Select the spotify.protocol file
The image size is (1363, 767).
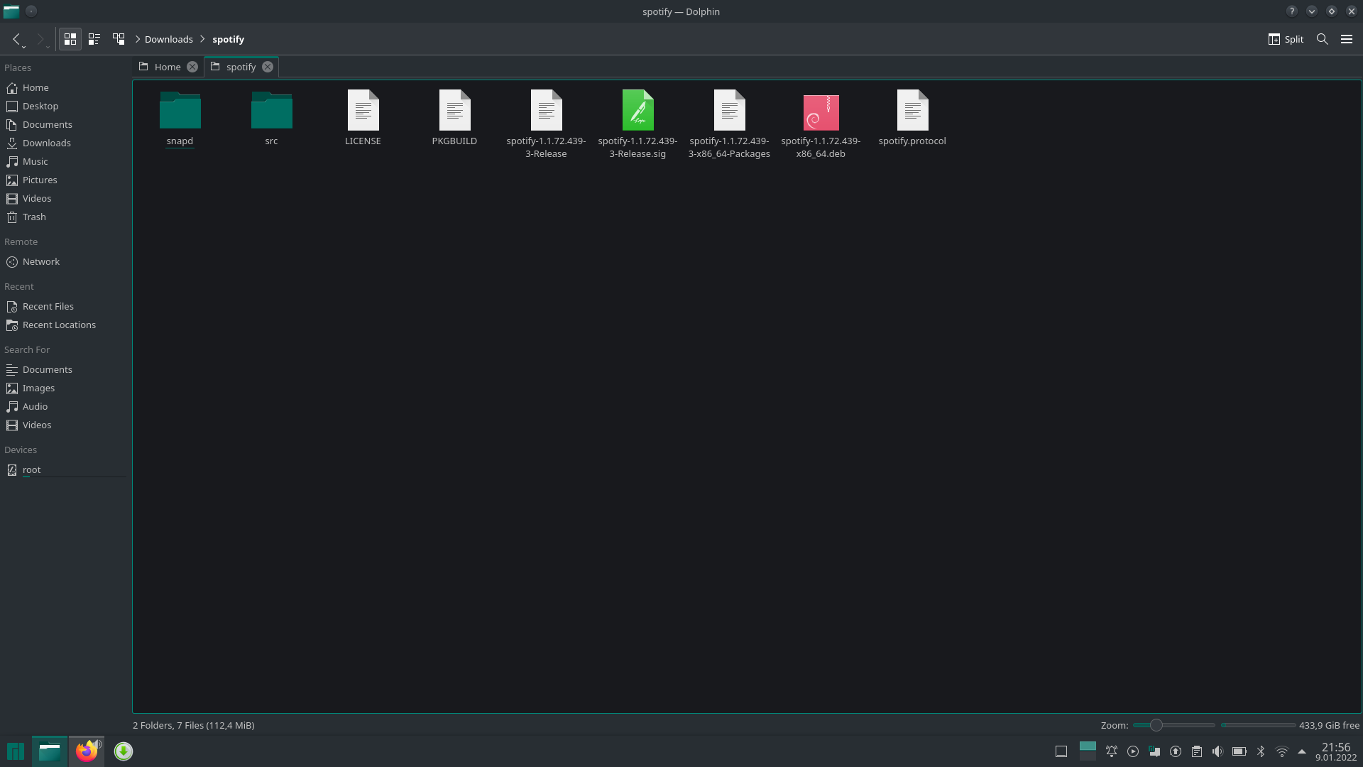click(x=912, y=119)
